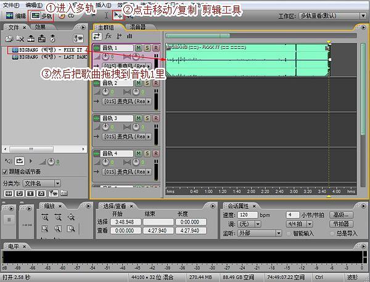Image resolution: width=370 pixels, height=282 pixels.
Task: Click Zoom In to Left Edge of Selection
Action: (x=58, y=228)
